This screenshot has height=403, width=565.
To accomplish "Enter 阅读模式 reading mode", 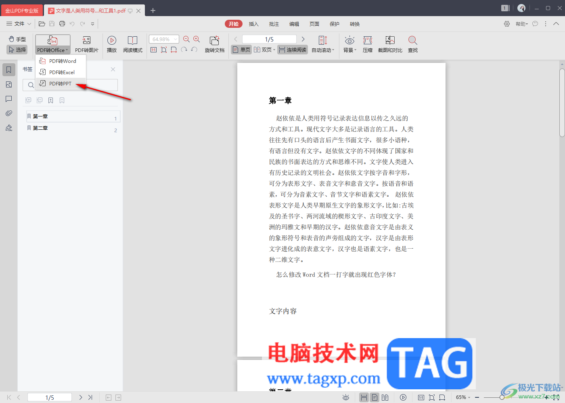I will (x=133, y=44).
